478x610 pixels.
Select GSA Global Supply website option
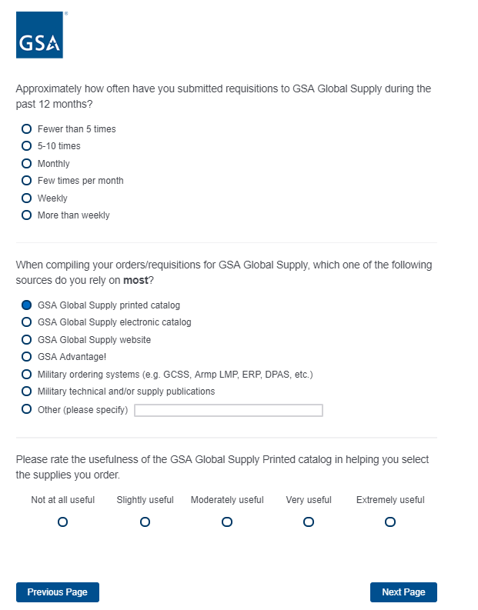tap(27, 340)
